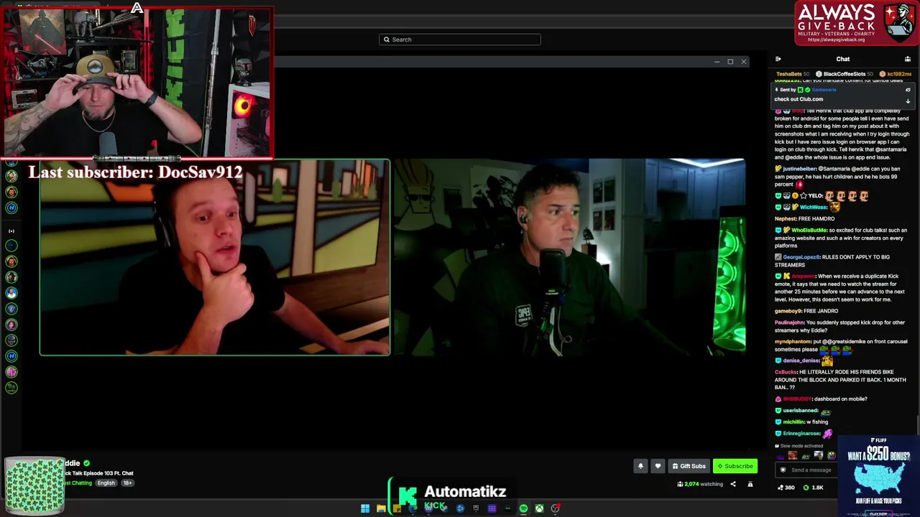Screen dimensions: 920x517
Task: Click the userisbanned chat username
Action: (x=800, y=411)
